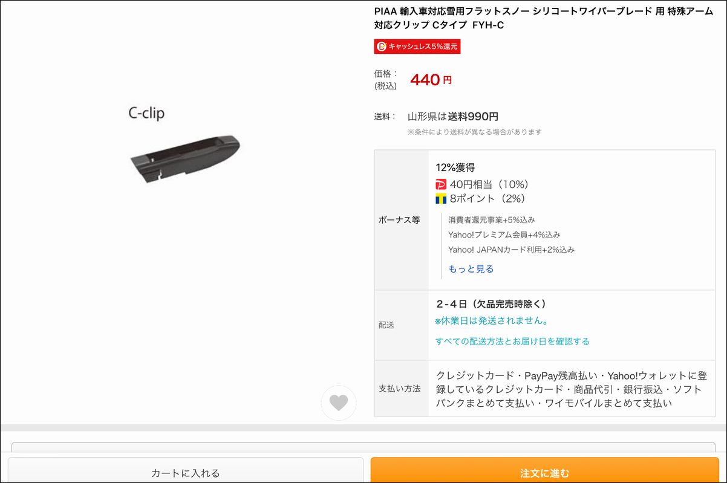Click the PIAA product title text
727x483 pixels.
pyautogui.click(x=544, y=18)
